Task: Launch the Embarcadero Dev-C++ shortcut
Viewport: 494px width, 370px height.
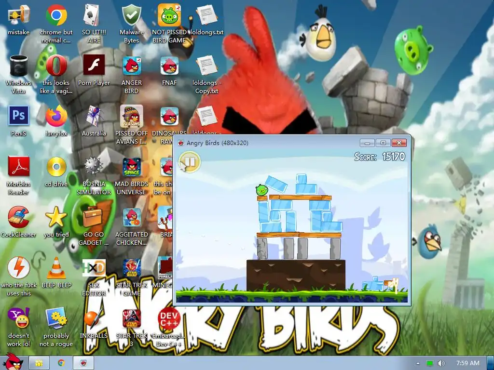Action: (169, 327)
